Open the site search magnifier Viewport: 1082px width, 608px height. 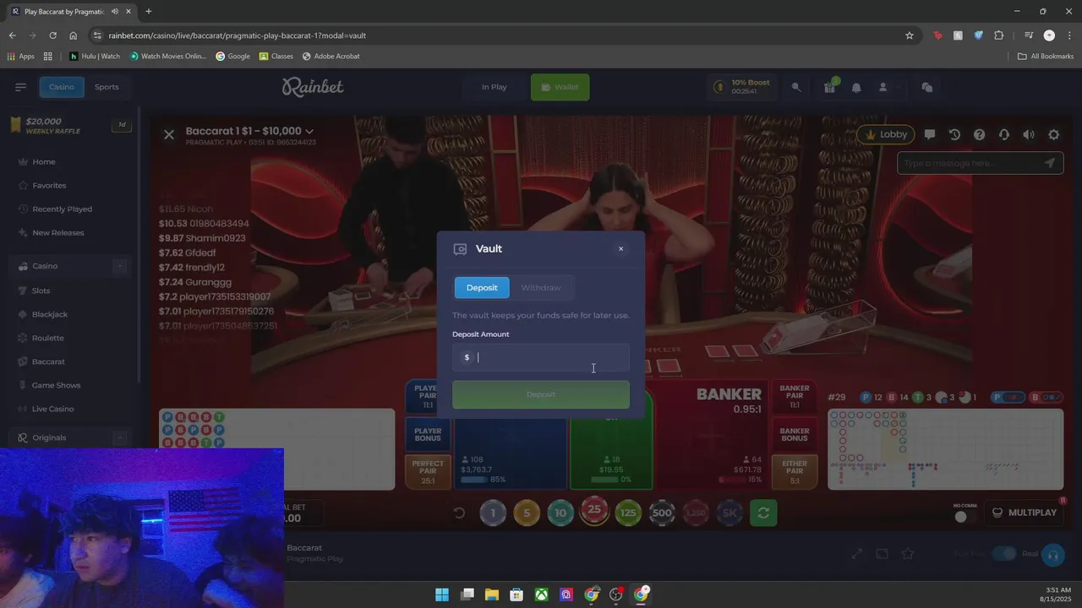(796, 87)
